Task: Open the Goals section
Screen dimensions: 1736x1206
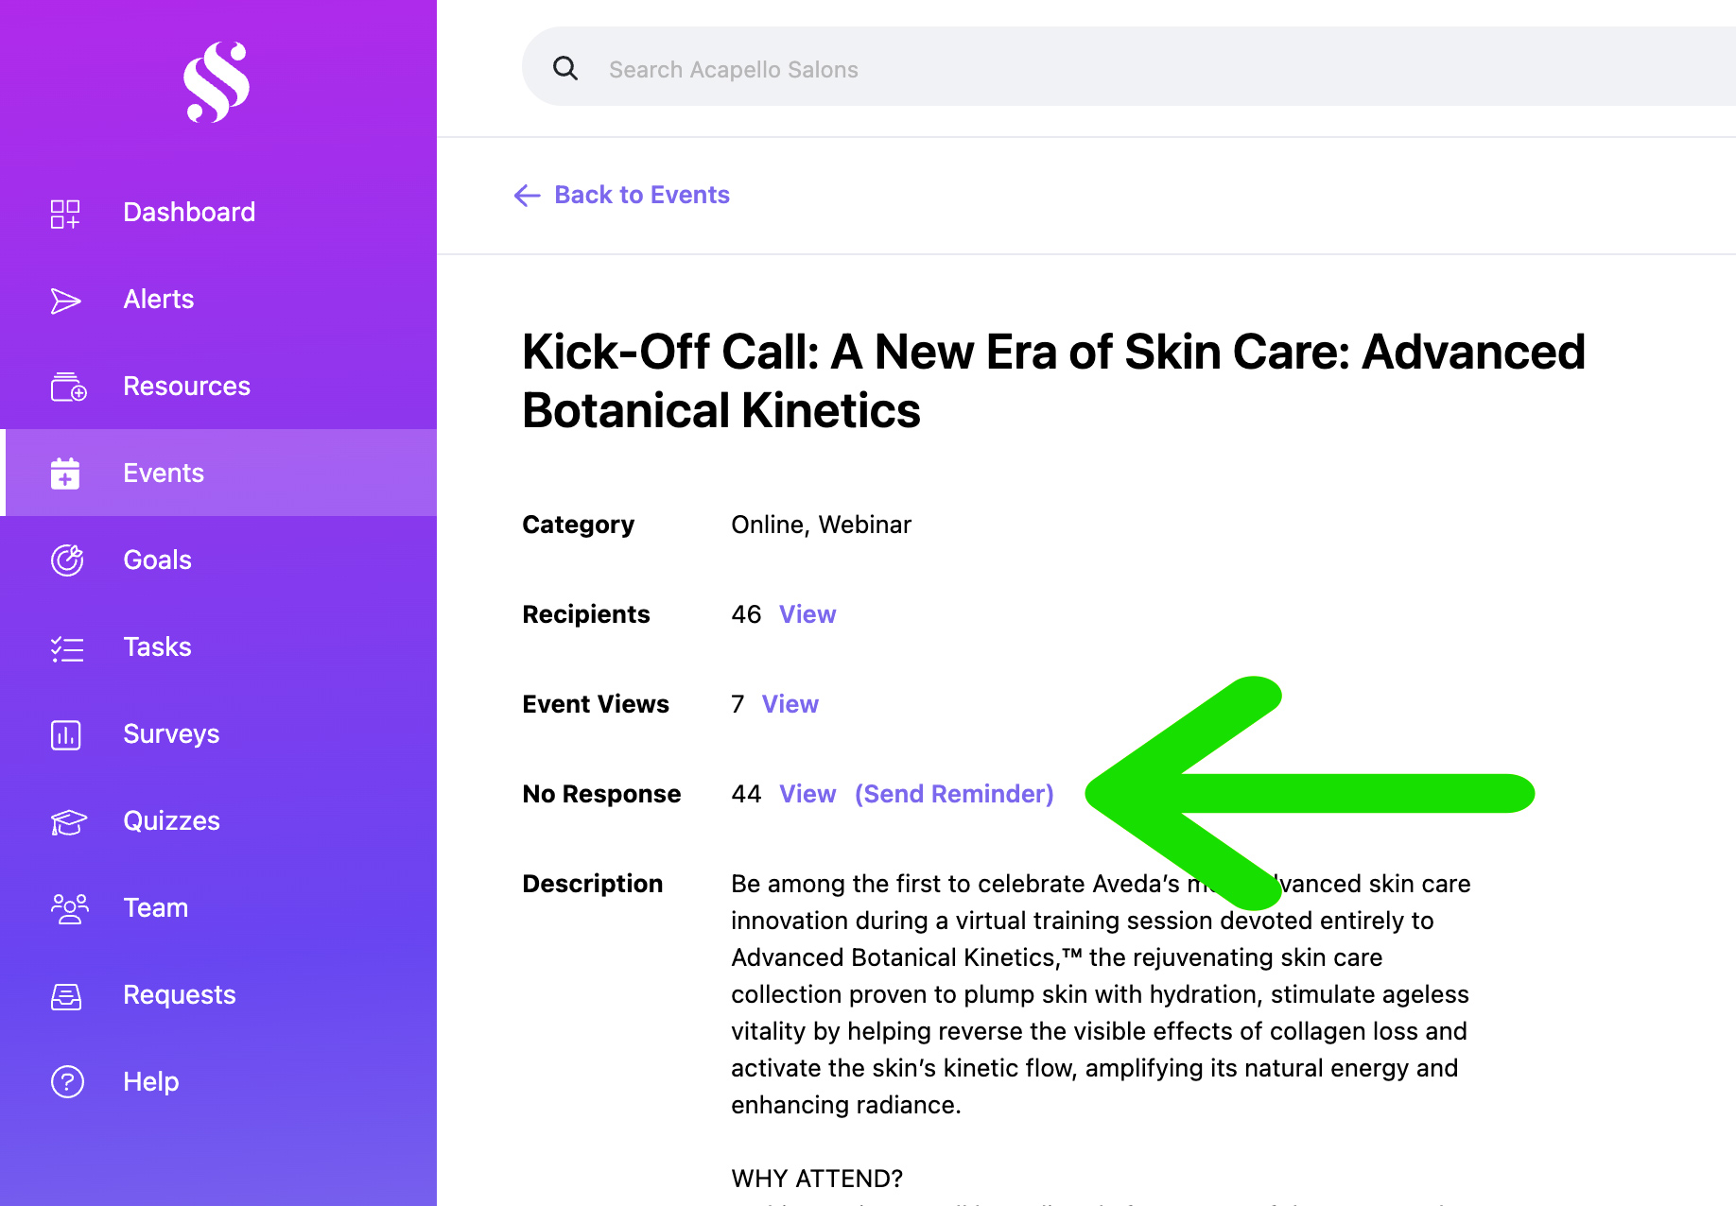Action: 218,560
